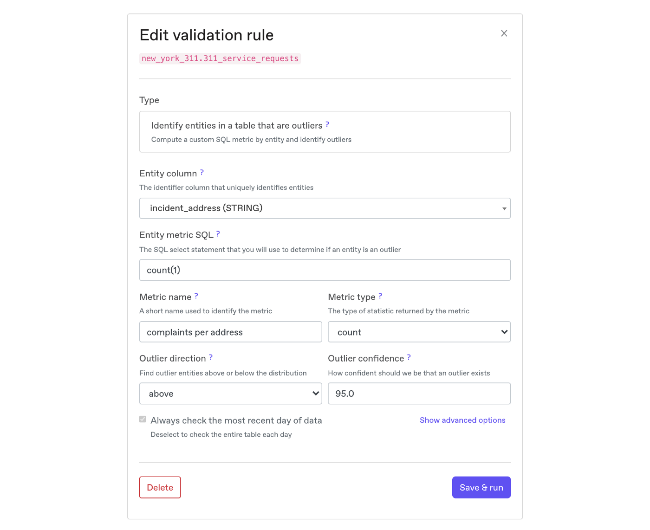
Task: Open the Entity column dropdown
Action: (325, 208)
